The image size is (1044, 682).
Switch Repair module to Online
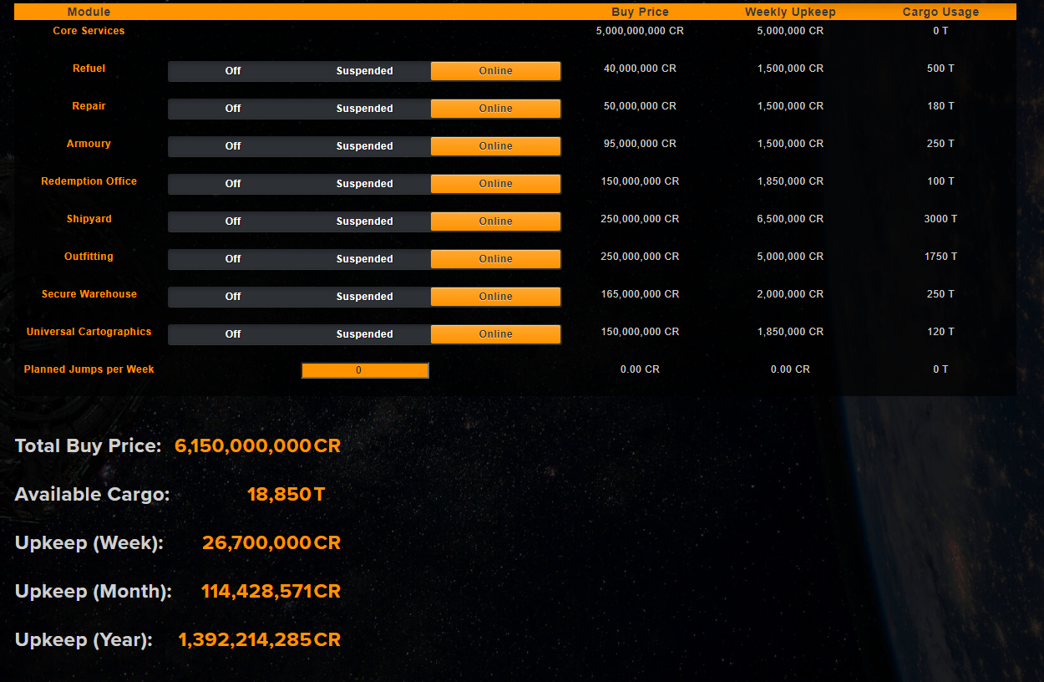[495, 109]
